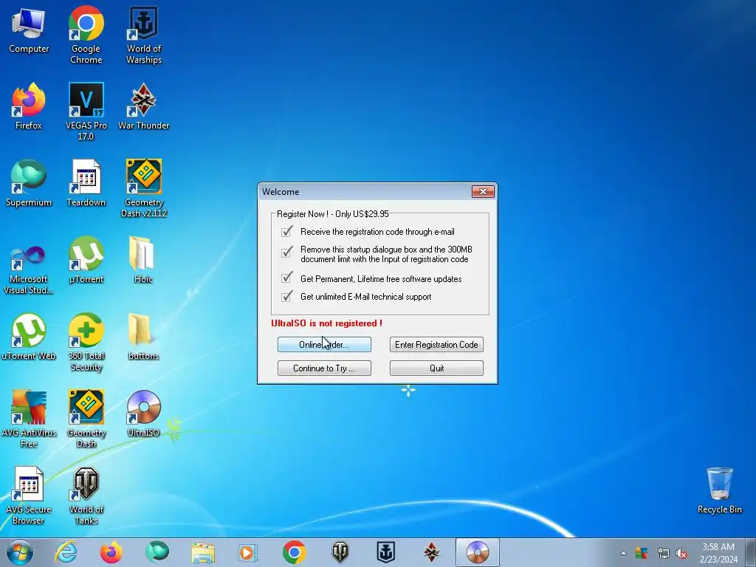Select the buttons folder on desktop
Screen dimensions: 756x567
click(142, 337)
